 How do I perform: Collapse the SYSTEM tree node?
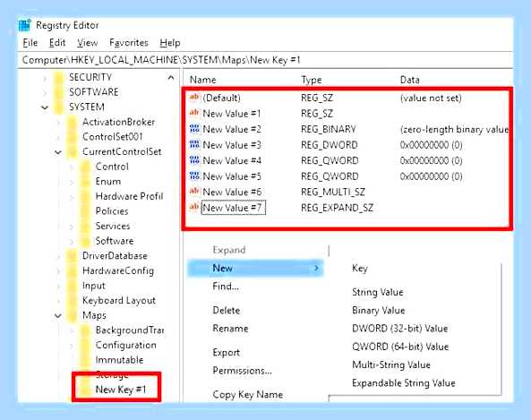pyautogui.click(x=45, y=107)
